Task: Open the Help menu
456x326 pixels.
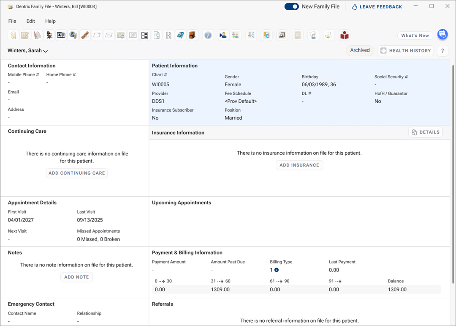Action: (x=50, y=21)
